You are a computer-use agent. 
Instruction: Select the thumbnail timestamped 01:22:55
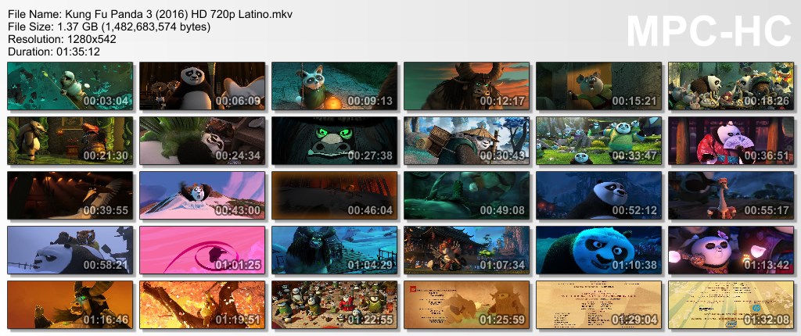335,305
